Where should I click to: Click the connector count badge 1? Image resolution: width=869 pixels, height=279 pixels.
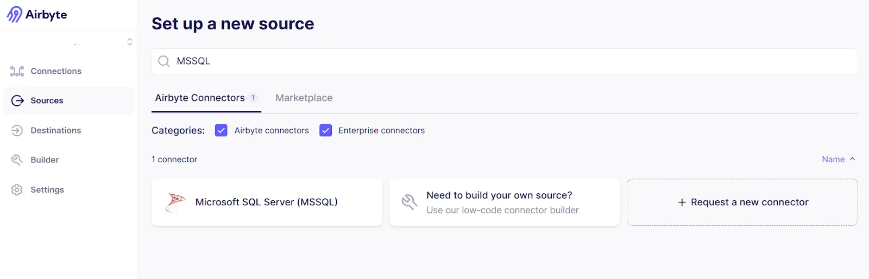[253, 98]
